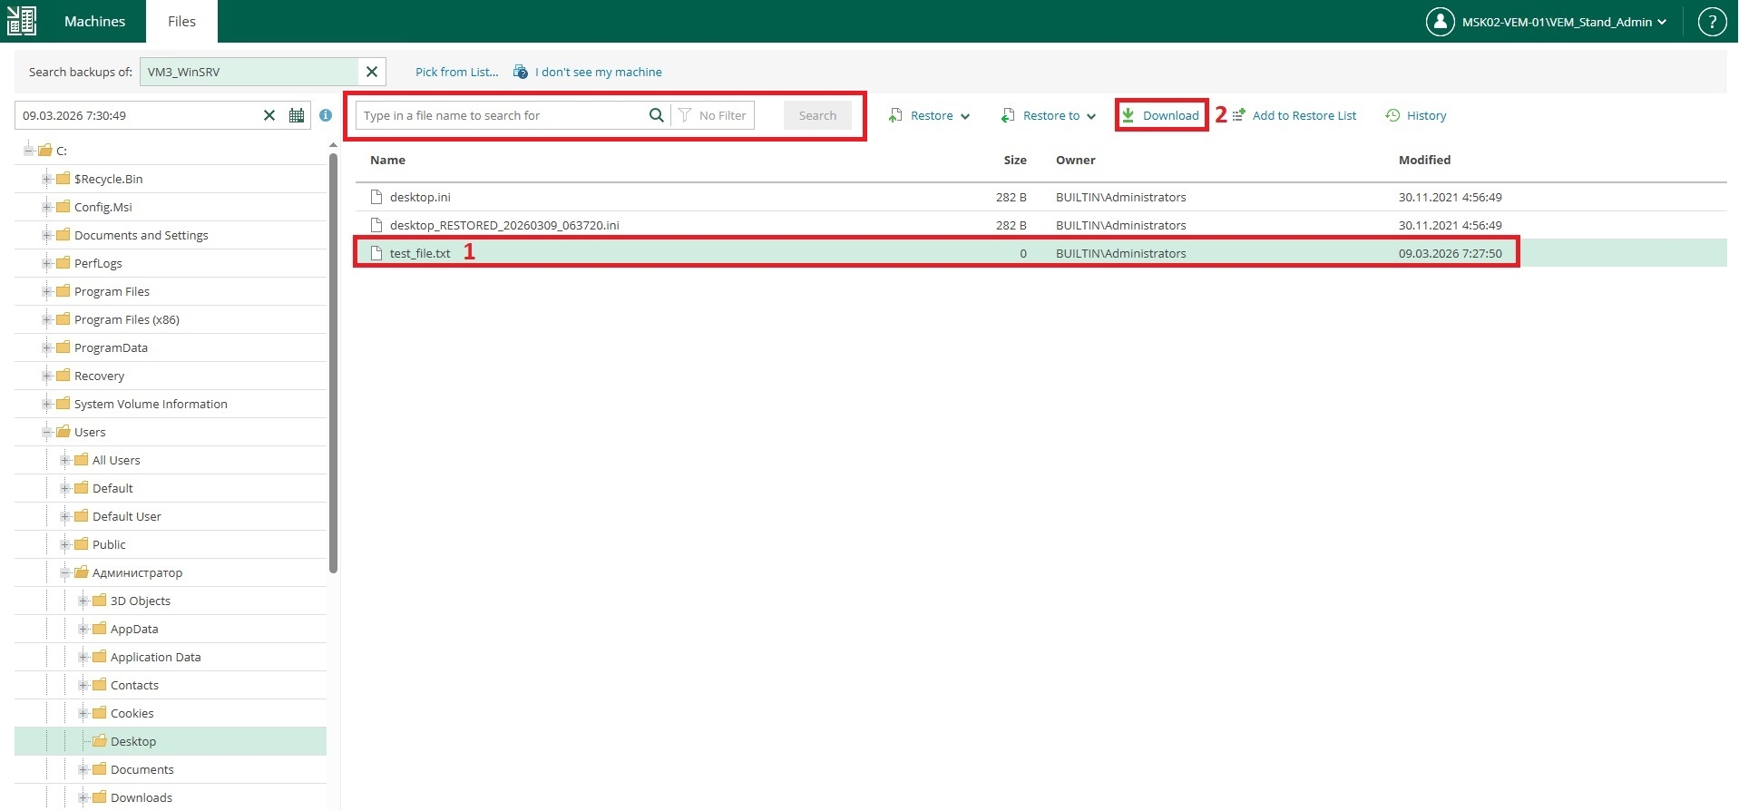Click the Users folder icon

coord(64,432)
